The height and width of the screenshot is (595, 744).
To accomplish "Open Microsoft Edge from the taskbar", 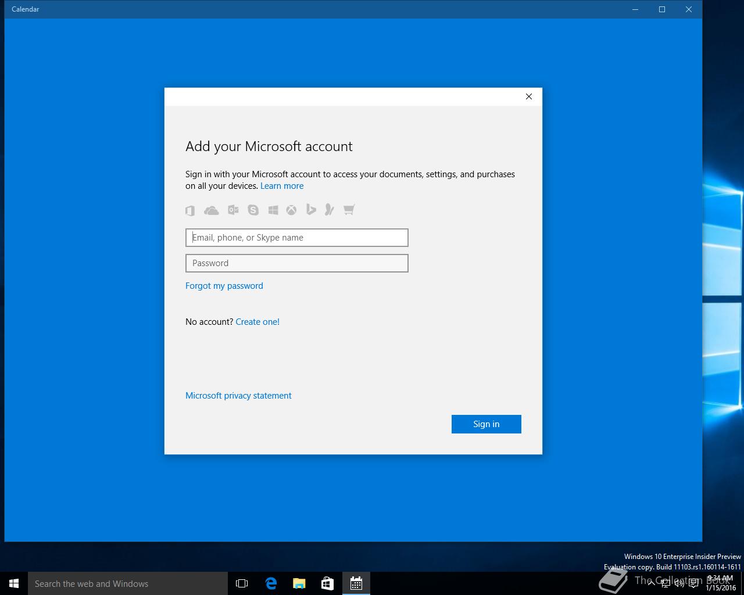I will tap(271, 583).
